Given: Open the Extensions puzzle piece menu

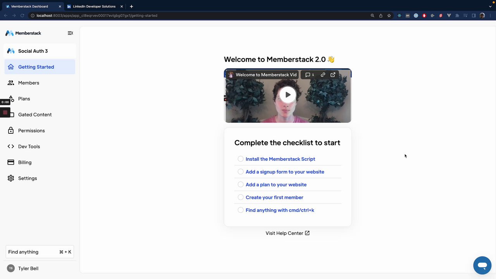Looking at the screenshot, I should click(x=457, y=15).
